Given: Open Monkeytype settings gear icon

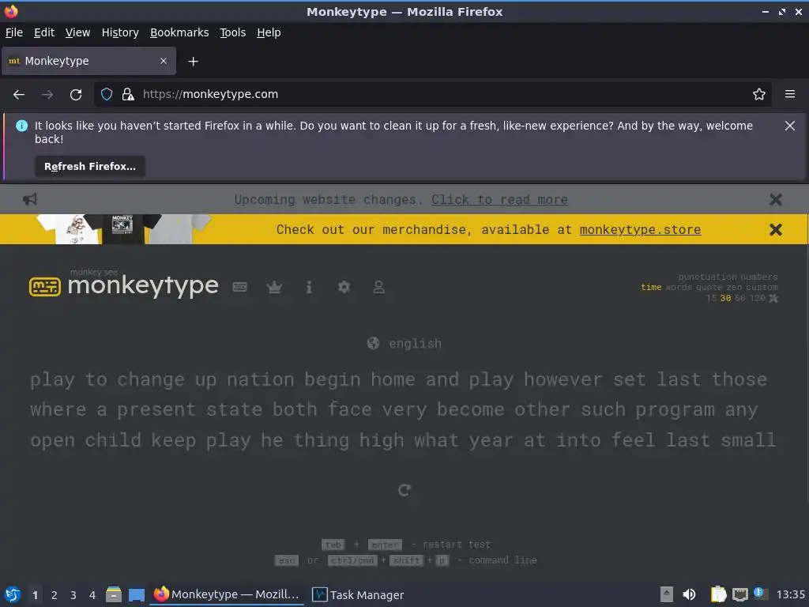Looking at the screenshot, I should click(344, 287).
